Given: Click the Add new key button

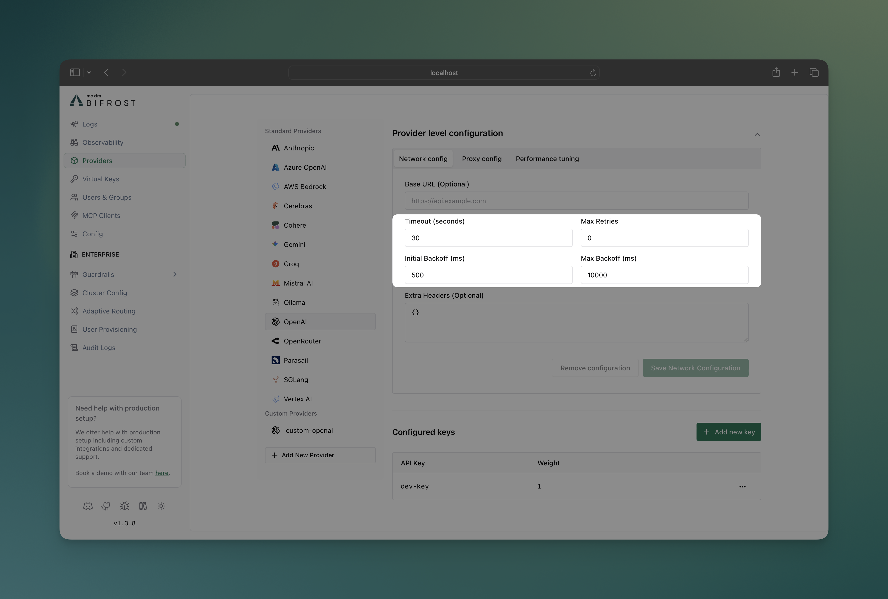Looking at the screenshot, I should (728, 432).
